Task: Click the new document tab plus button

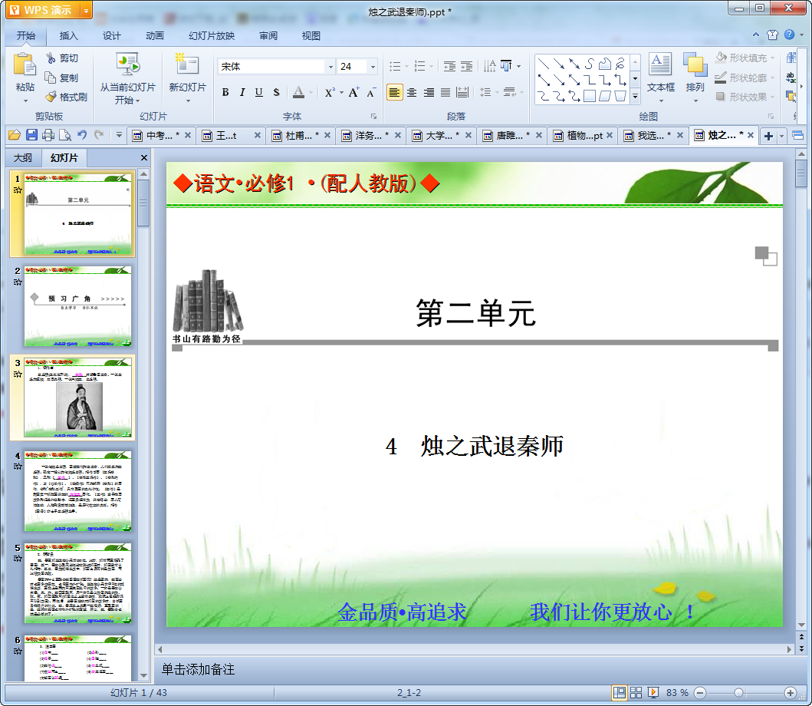Action: click(768, 136)
